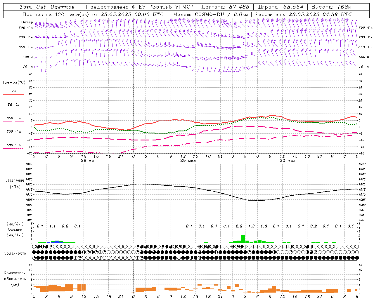The height and width of the screenshot is (299, 374).
Task: Click 'Прогноз на 120 часа(ов)' forecast text
Action: [x=56, y=14]
